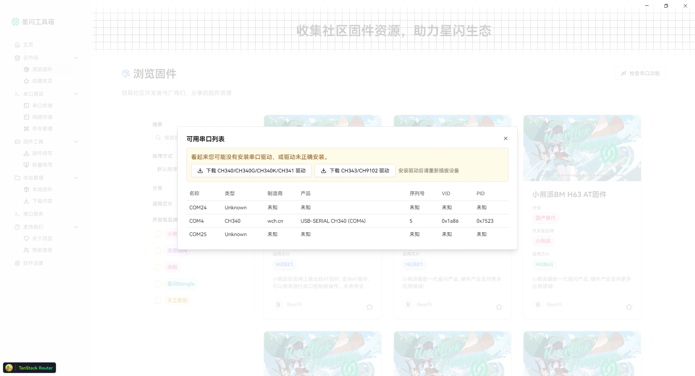Download CH343/CH9102 driver
The width and height of the screenshot is (695, 376).
click(355, 171)
